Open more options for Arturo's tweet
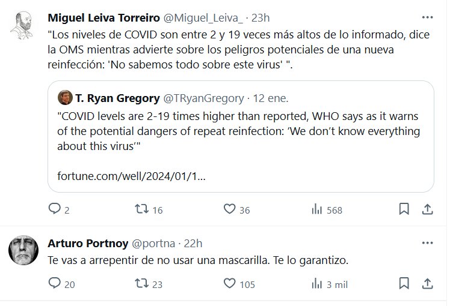This screenshot has width=450, height=306. [427, 243]
